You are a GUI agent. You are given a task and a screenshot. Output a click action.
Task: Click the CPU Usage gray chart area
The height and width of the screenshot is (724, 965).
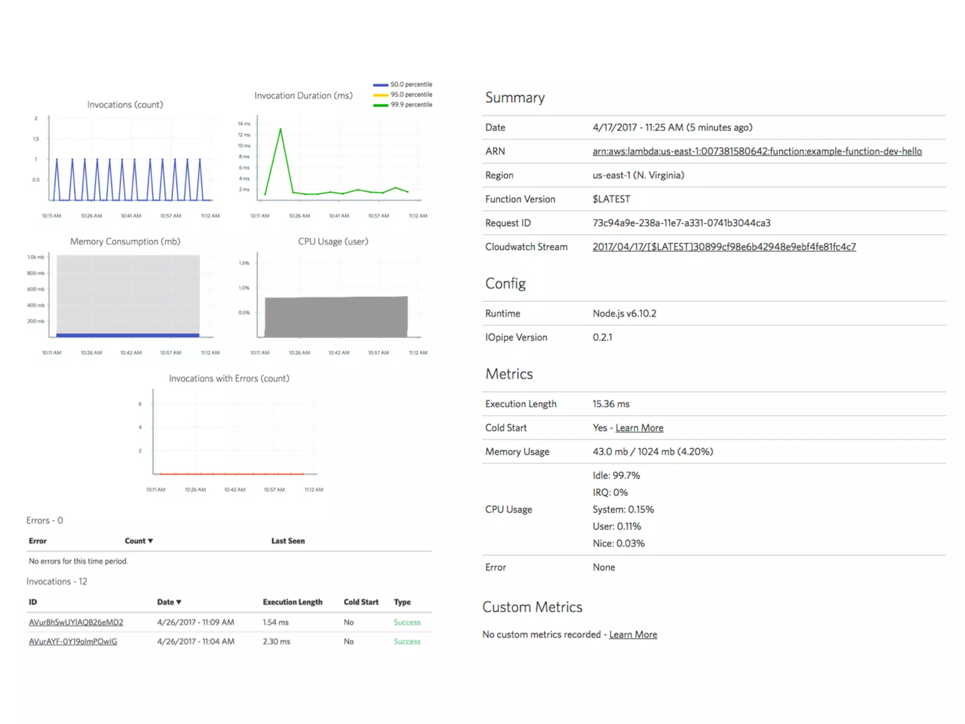click(x=336, y=317)
